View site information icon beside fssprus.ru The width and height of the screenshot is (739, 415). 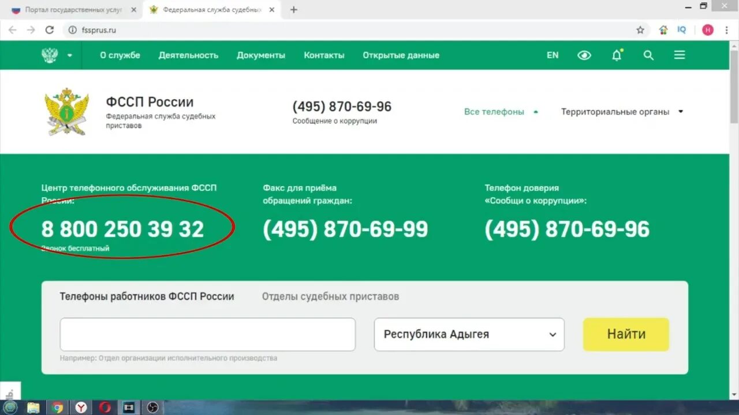click(x=72, y=30)
